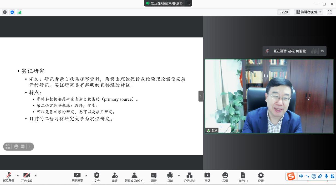Open the meeting info icon
The height and width of the screenshot is (185, 336).
[5, 12]
